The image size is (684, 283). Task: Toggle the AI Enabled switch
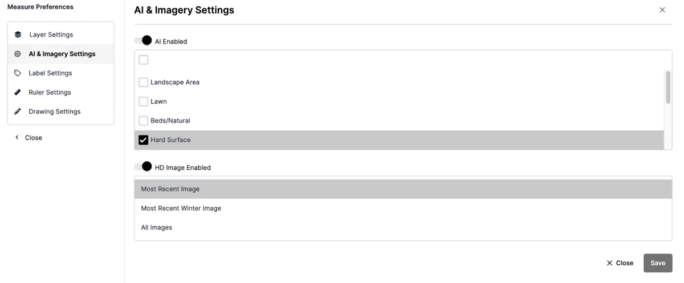pos(143,40)
